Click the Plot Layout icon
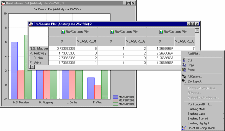The height and width of the screenshot is (131, 225). pyautogui.click(x=184, y=81)
